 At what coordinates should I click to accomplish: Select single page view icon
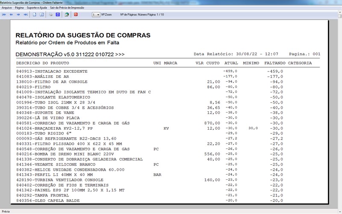[x=35, y=15]
